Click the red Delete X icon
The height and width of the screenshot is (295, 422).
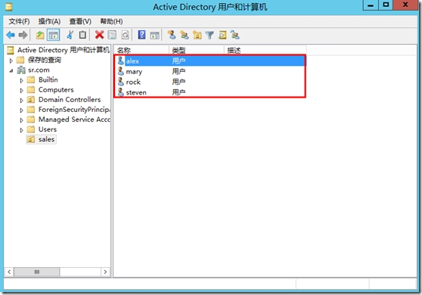[x=99, y=35]
